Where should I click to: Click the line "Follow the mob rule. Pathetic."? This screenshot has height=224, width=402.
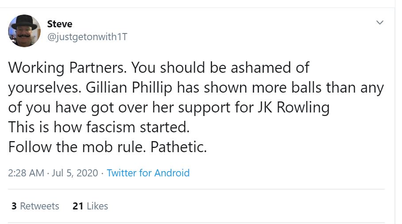(107, 147)
